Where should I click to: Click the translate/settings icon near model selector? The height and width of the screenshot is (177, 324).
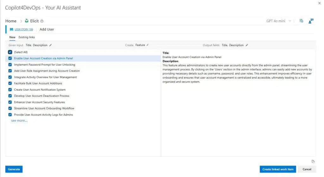pyautogui.click(x=301, y=21)
